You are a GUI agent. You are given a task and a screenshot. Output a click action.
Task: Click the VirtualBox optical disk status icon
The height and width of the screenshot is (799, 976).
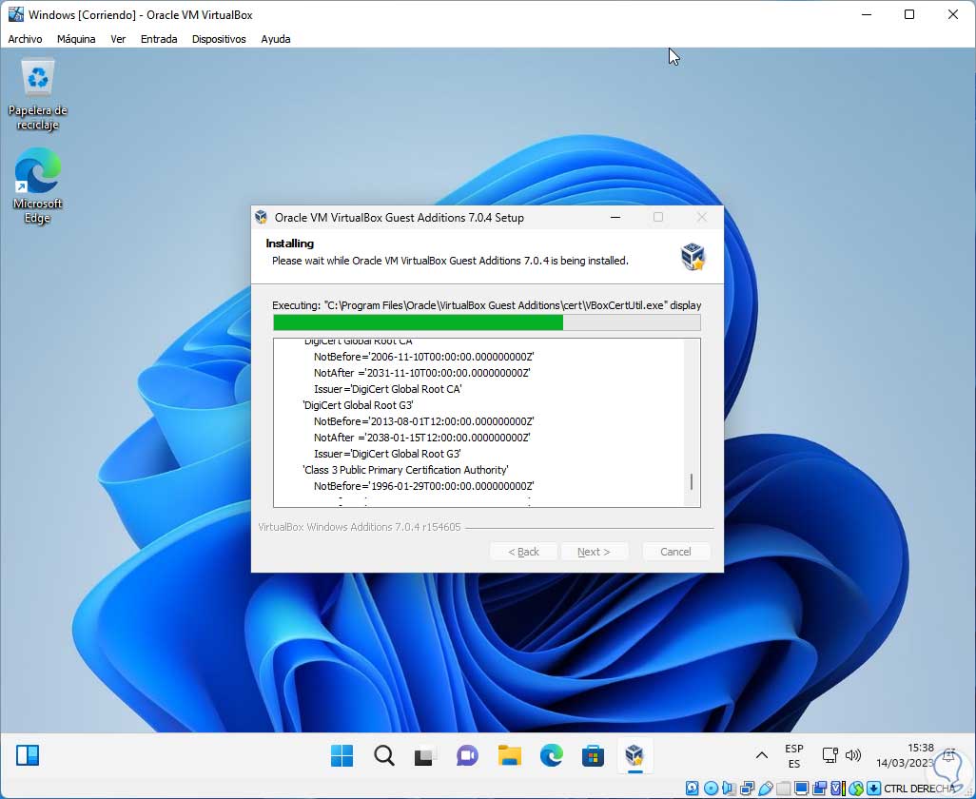pos(711,789)
